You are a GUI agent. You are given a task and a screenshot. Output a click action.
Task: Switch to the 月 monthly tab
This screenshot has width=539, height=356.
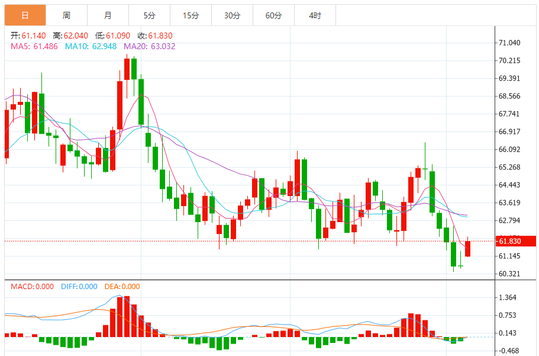pyautogui.click(x=108, y=15)
